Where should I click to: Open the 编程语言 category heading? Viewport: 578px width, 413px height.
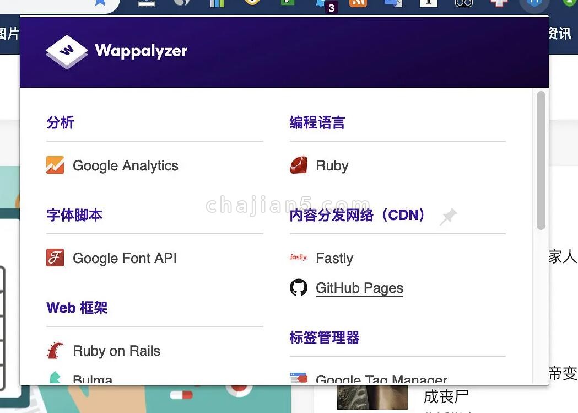317,122
